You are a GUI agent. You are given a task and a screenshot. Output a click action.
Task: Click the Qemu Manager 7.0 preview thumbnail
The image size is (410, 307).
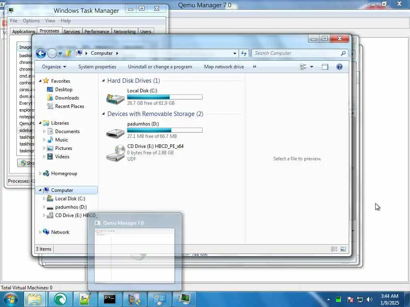[135, 255]
